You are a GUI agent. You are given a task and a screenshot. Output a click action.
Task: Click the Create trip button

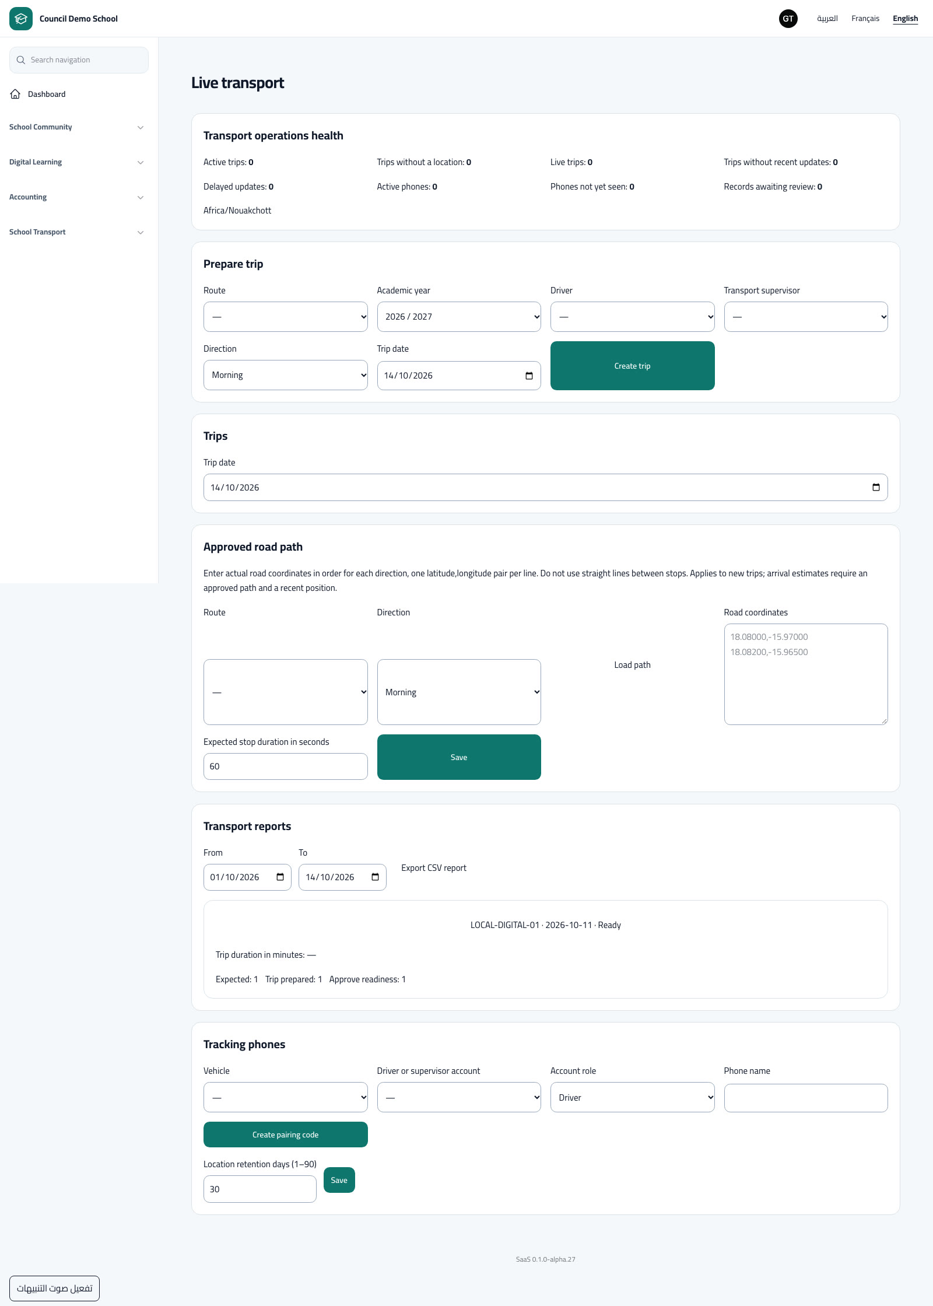[632, 366]
